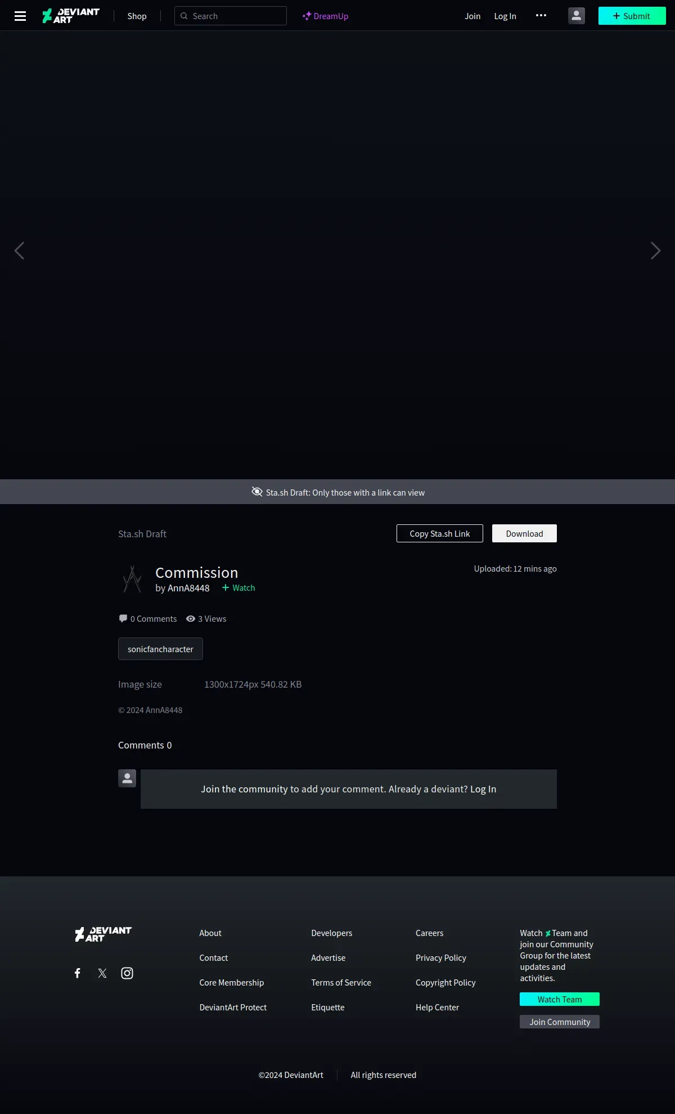This screenshot has height=1114, width=675.
Task: Click the footer DeviantArt logo
Action: (x=103, y=934)
